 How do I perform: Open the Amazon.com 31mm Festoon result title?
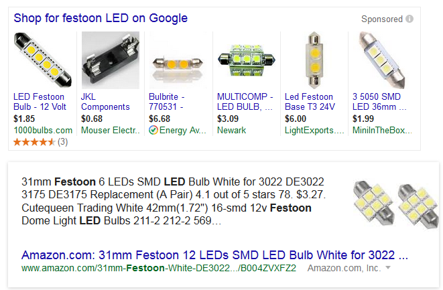(x=214, y=255)
